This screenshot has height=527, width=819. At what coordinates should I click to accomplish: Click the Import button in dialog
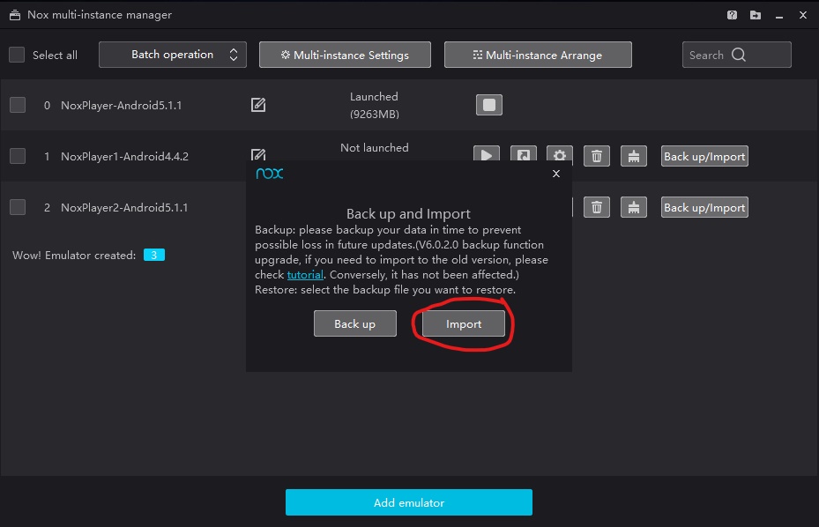click(464, 323)
